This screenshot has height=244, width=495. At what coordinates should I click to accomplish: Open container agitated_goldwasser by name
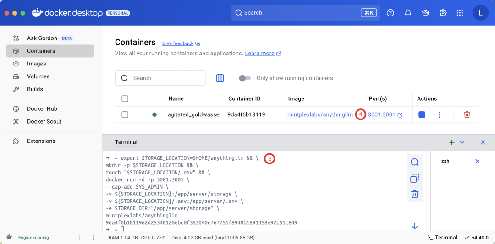point(194,115)
